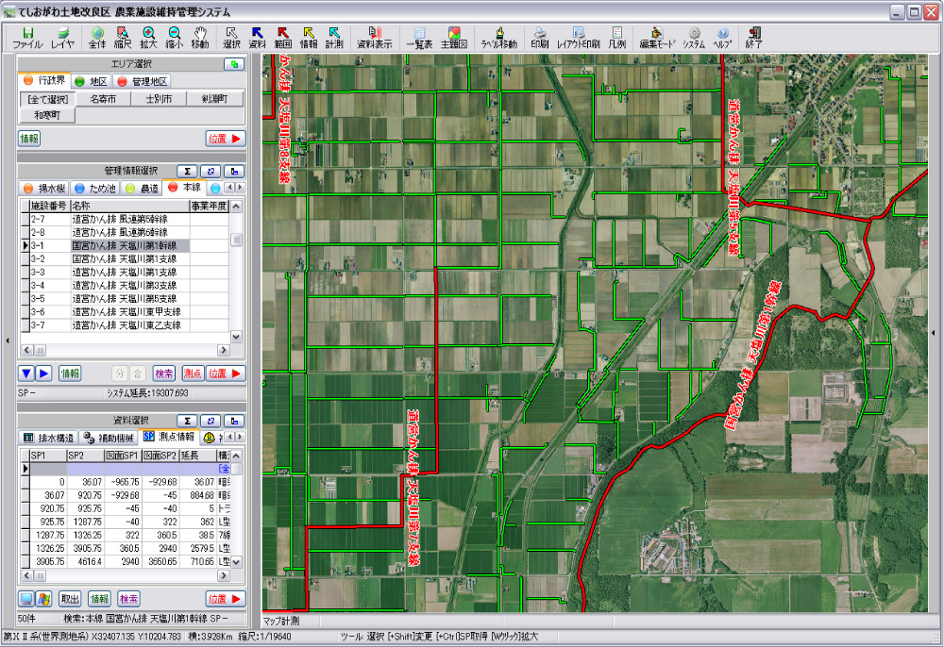Open the 主題図 thematic map icon
944x647 pixels.
point(455,38)
